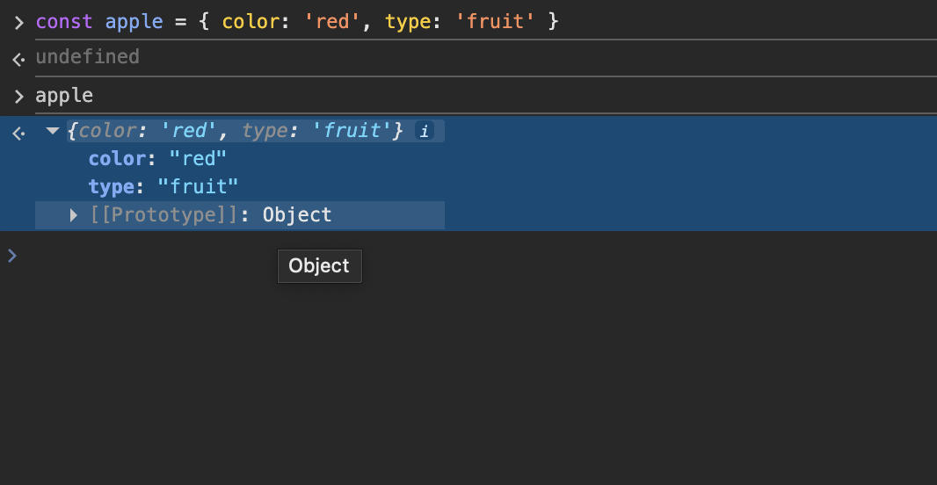The height and width of the screenshot is (485, 937).
Task: Click the Object tooltip popup
Action: pyautogui.click(x=319, y=266)
